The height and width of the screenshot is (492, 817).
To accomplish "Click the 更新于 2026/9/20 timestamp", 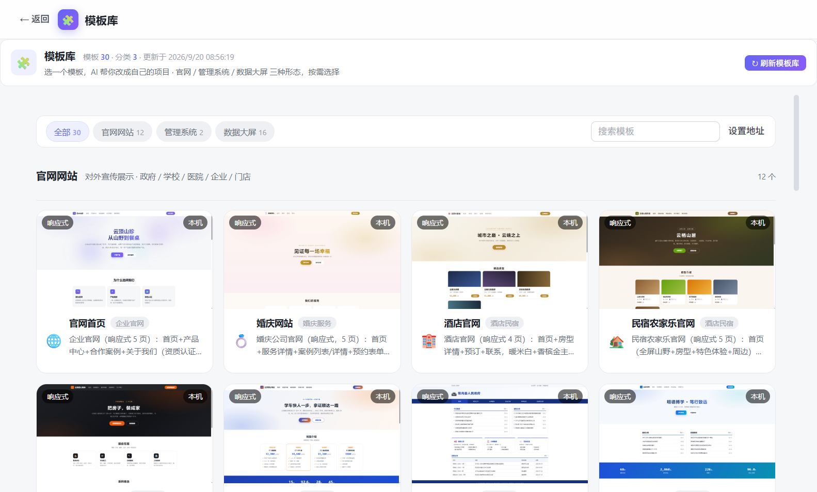I will click(x=188, y=57).
